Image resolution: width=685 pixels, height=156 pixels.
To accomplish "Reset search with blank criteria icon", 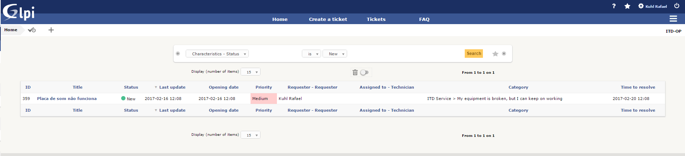I will click(504, 54).
